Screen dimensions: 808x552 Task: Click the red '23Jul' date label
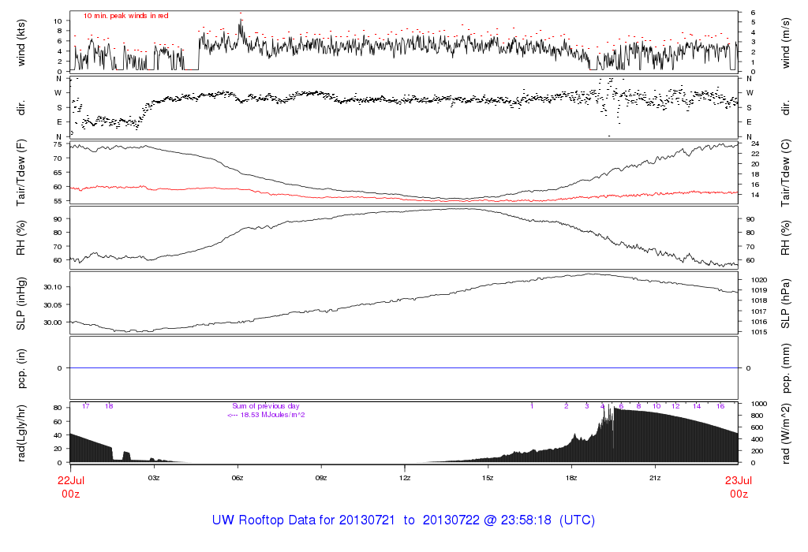click(738, 480)
